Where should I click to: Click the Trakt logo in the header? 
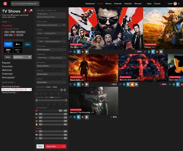click(5, 3)
